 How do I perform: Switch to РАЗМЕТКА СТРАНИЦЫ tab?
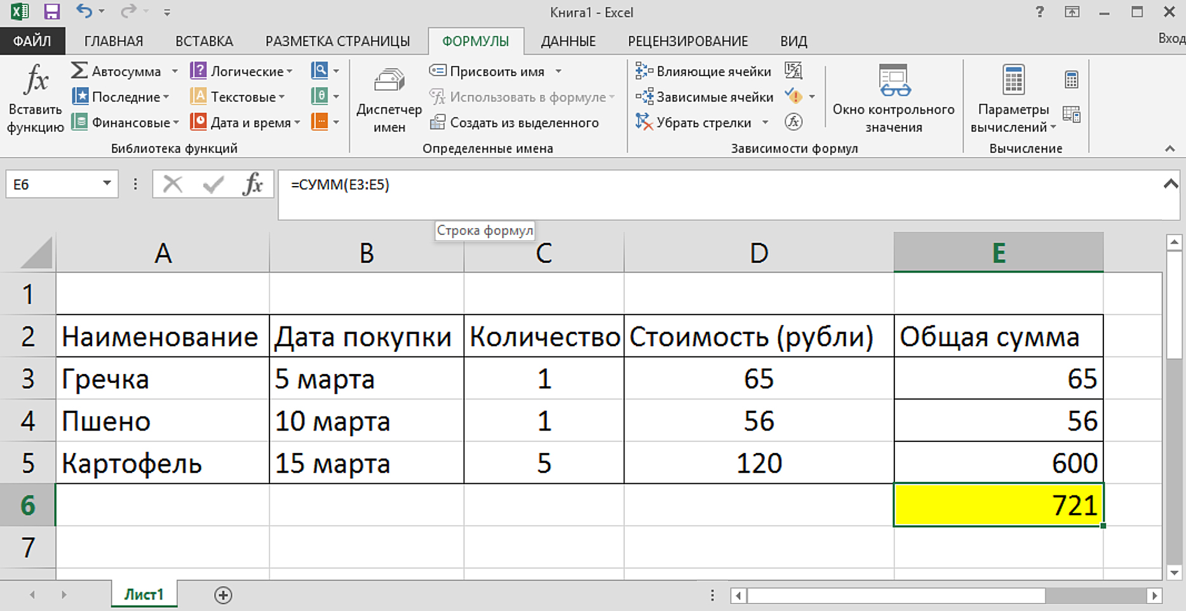338,41
